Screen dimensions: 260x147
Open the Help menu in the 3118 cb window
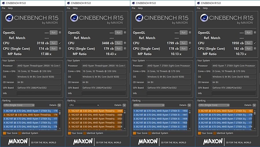coord(10,8)
